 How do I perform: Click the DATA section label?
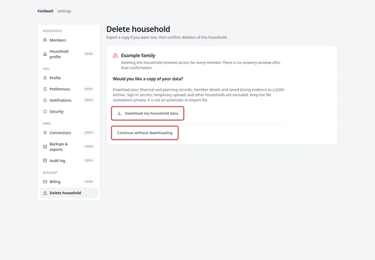click(x=47, y=123)
